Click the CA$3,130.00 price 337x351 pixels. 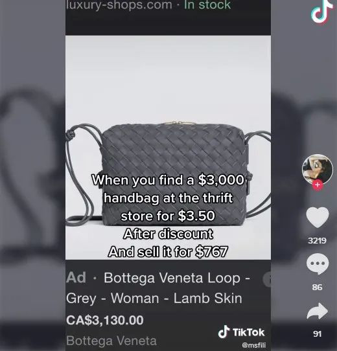(x=105, y=320)
